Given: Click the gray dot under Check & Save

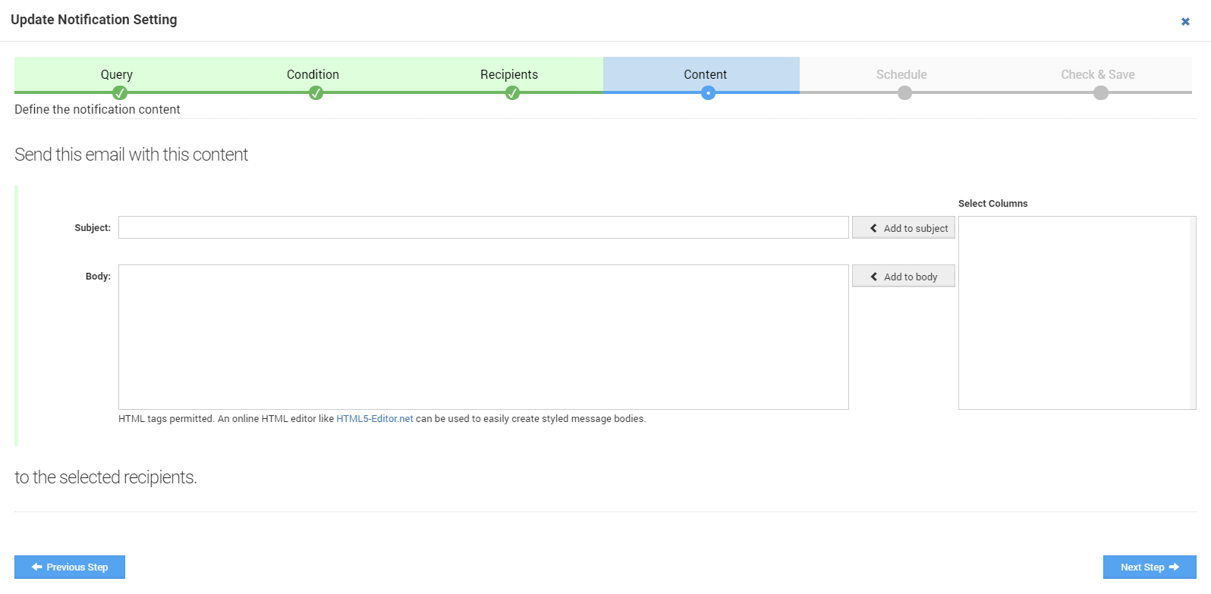Looking at the screenshot, I should [1101, 93].
